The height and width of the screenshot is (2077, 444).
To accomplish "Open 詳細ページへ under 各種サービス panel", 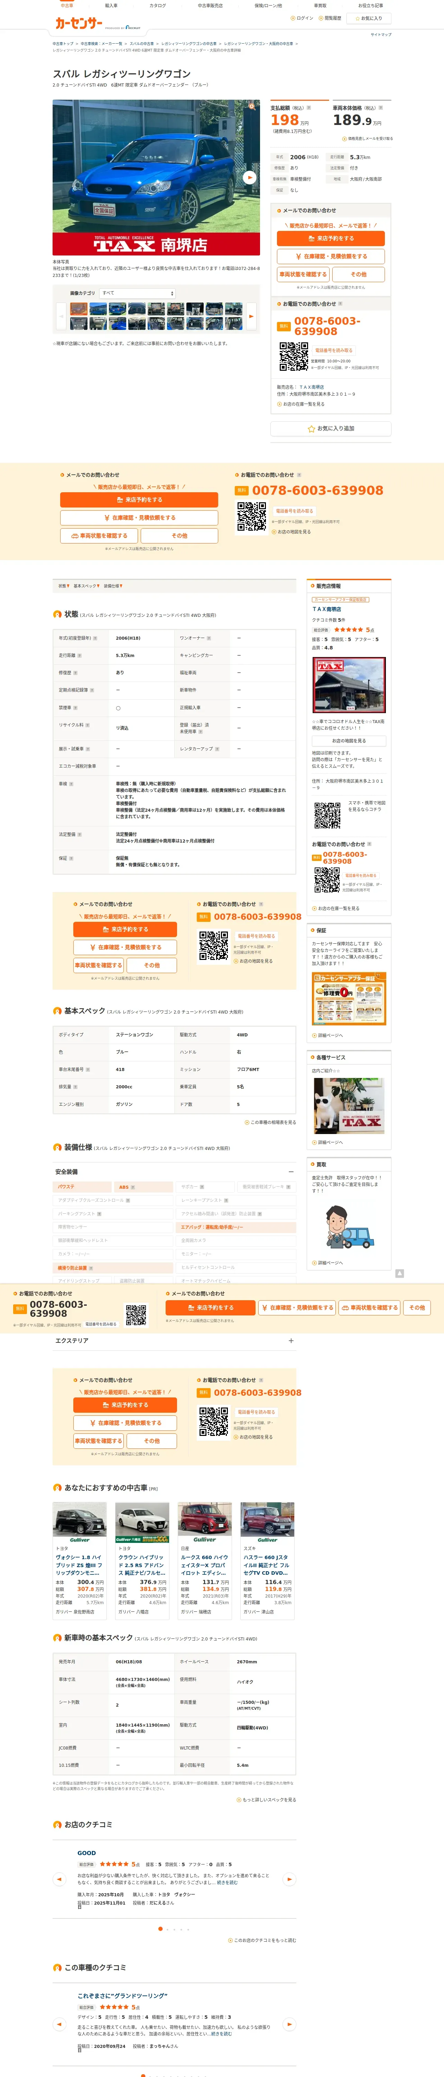I will (328, 1142).
